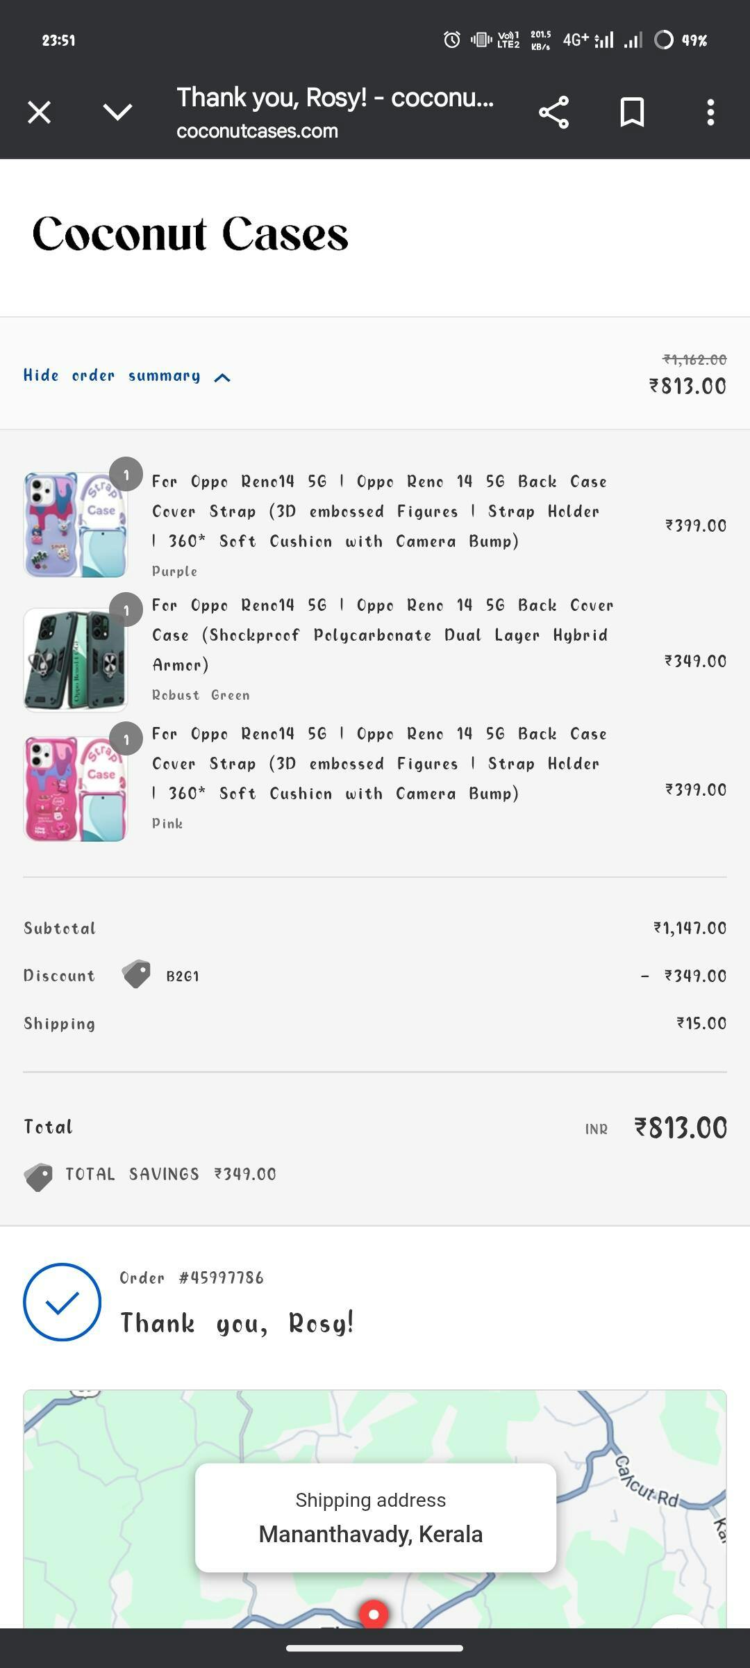
Task: Tap the Coconut Cases store logo
Action: point(190,234)
